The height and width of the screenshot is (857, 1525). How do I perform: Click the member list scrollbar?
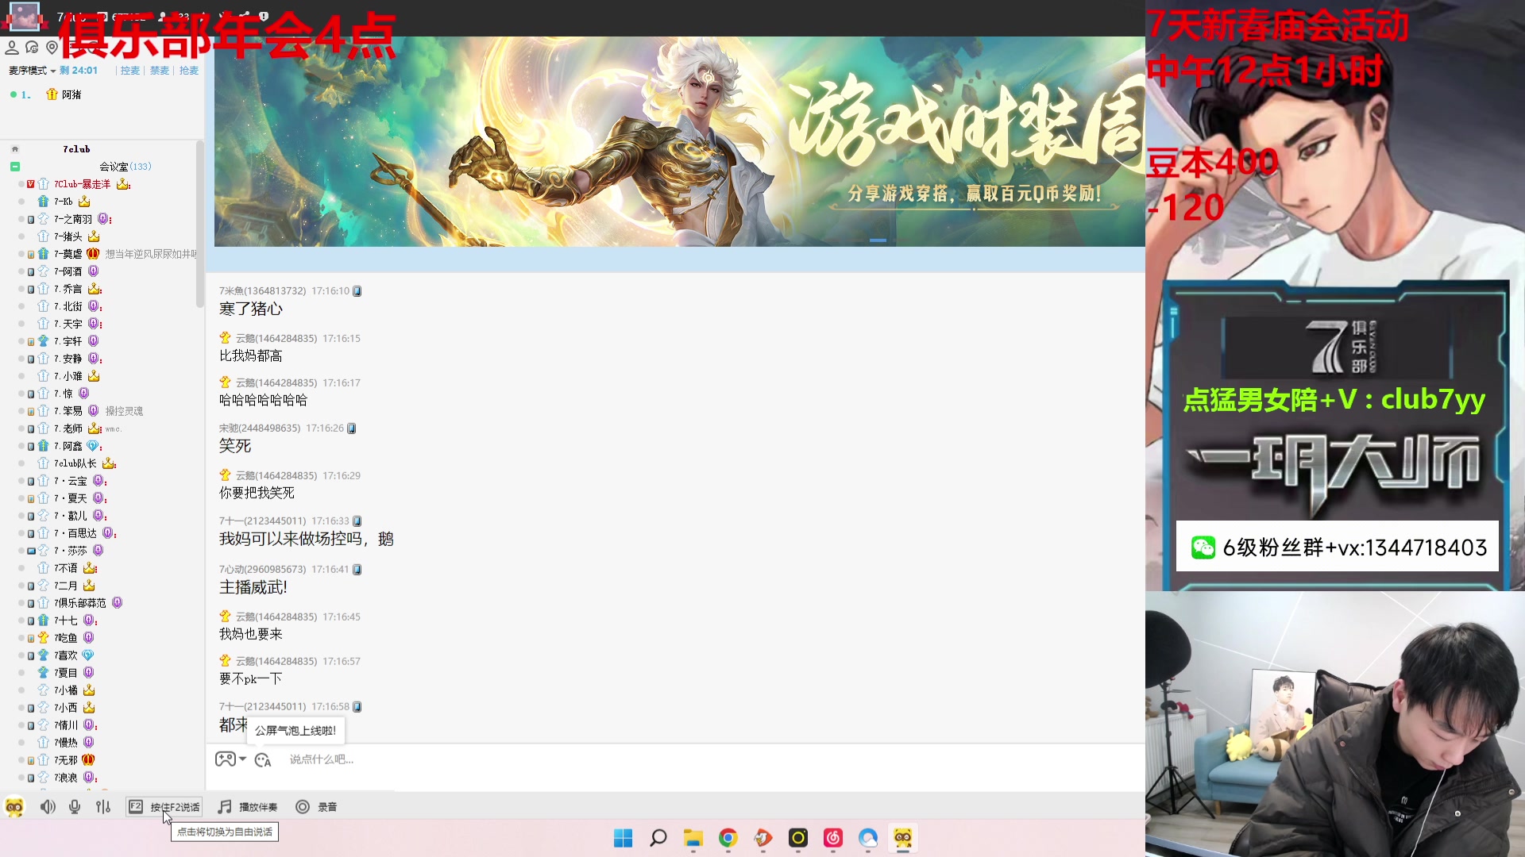tap(200, 225)
